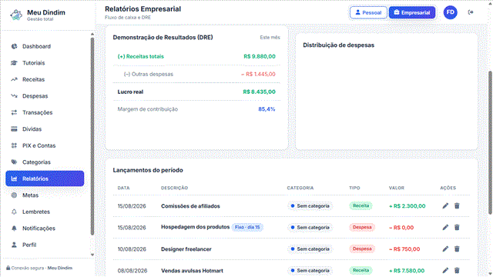Click the logout icon in header
The height and width of the screenshot is (277, 493).
471,12
